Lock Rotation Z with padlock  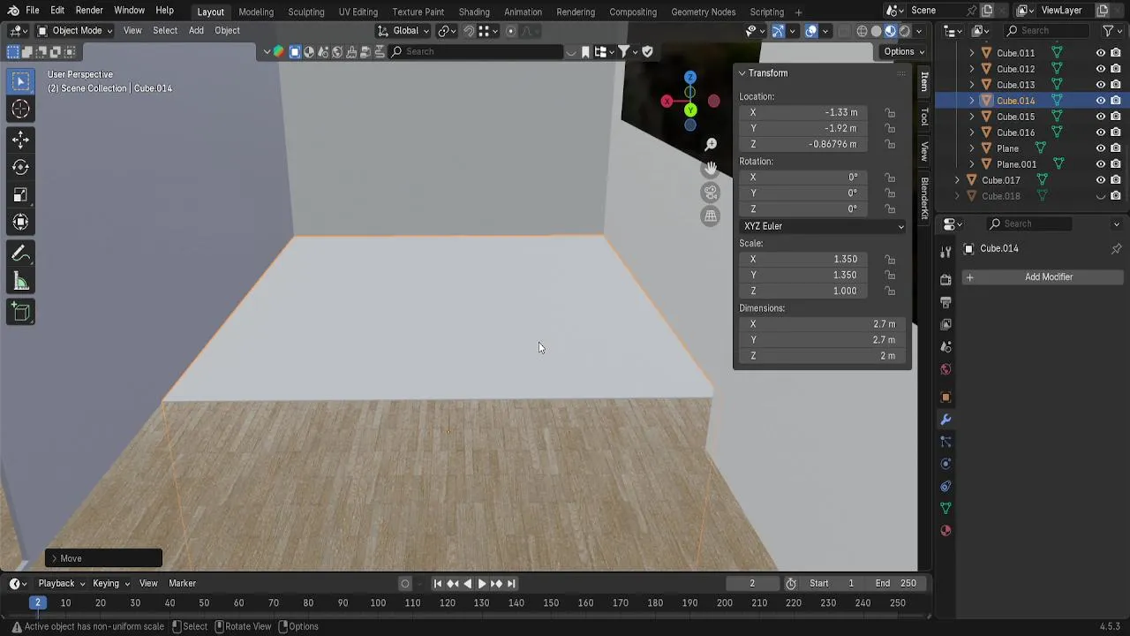(x=890, y=208)
